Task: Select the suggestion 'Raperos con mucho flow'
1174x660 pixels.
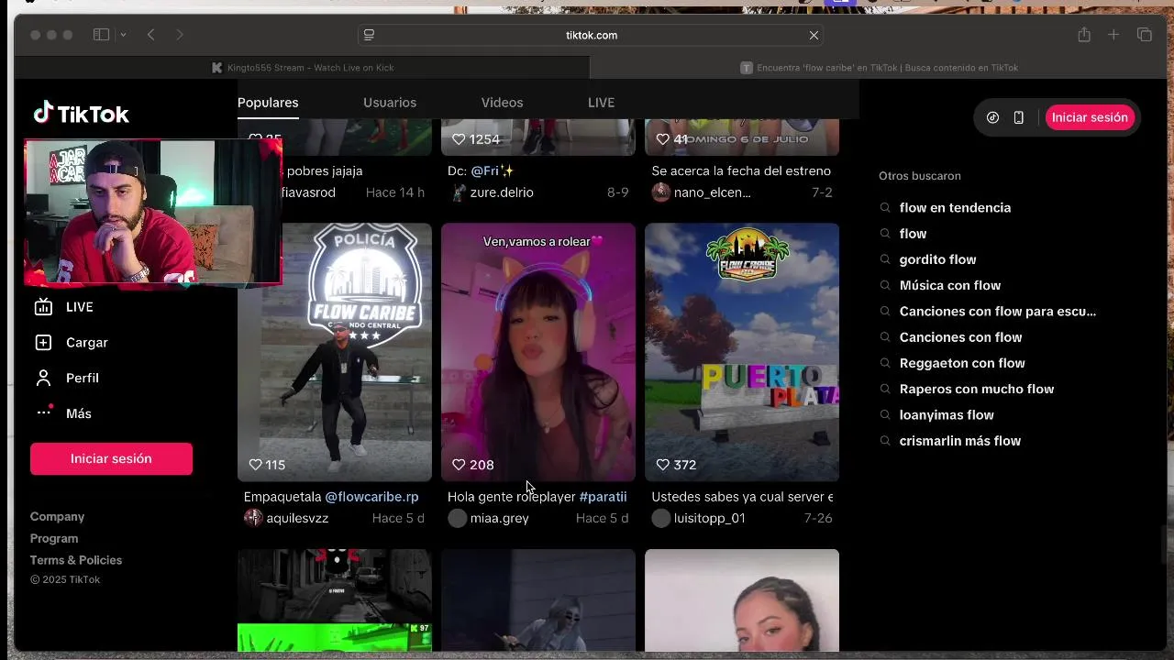Action: [x=977, y=389]
